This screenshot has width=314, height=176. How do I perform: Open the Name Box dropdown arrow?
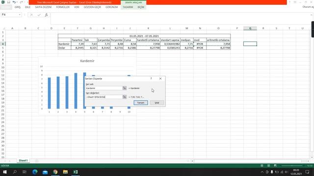20,15
